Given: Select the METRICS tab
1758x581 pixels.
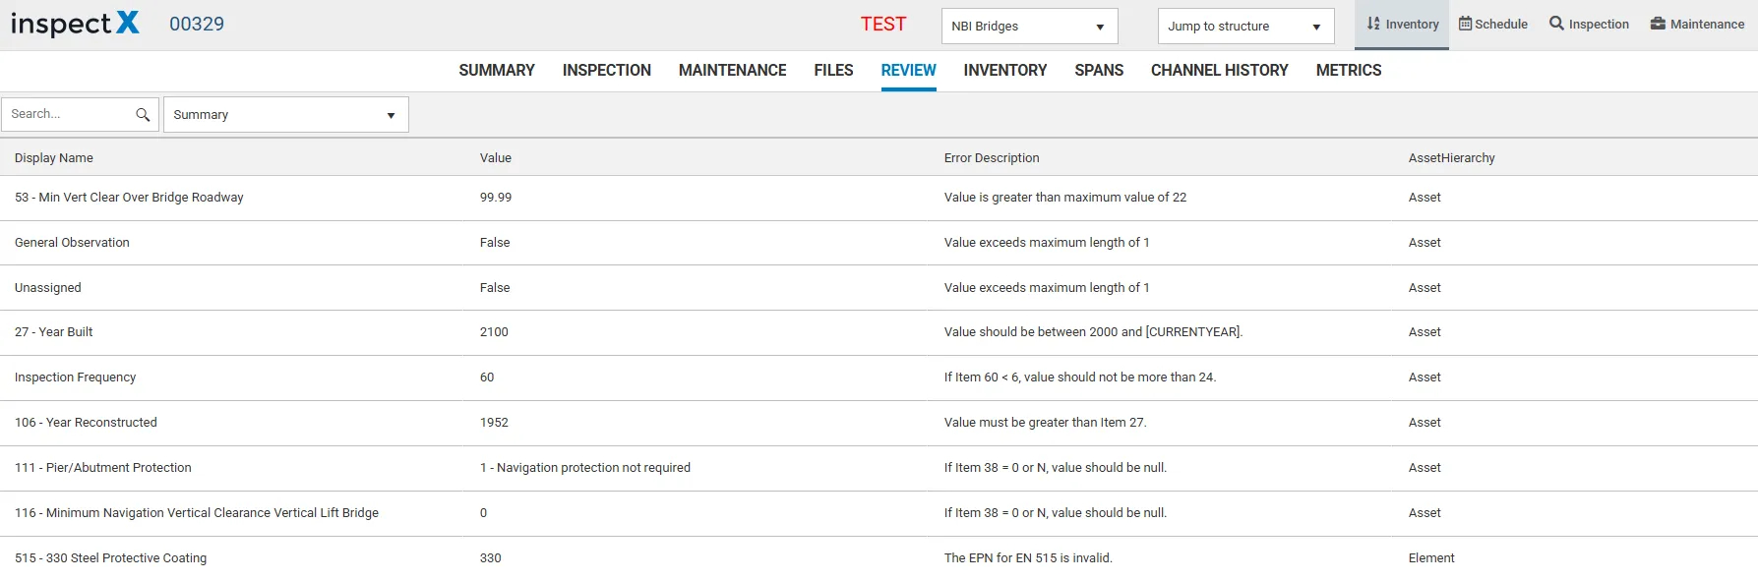Looking at the screenshot, I should tap(1349, 71).
